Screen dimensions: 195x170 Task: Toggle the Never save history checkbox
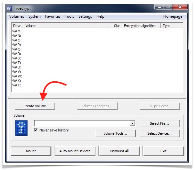tap(36, 130)
